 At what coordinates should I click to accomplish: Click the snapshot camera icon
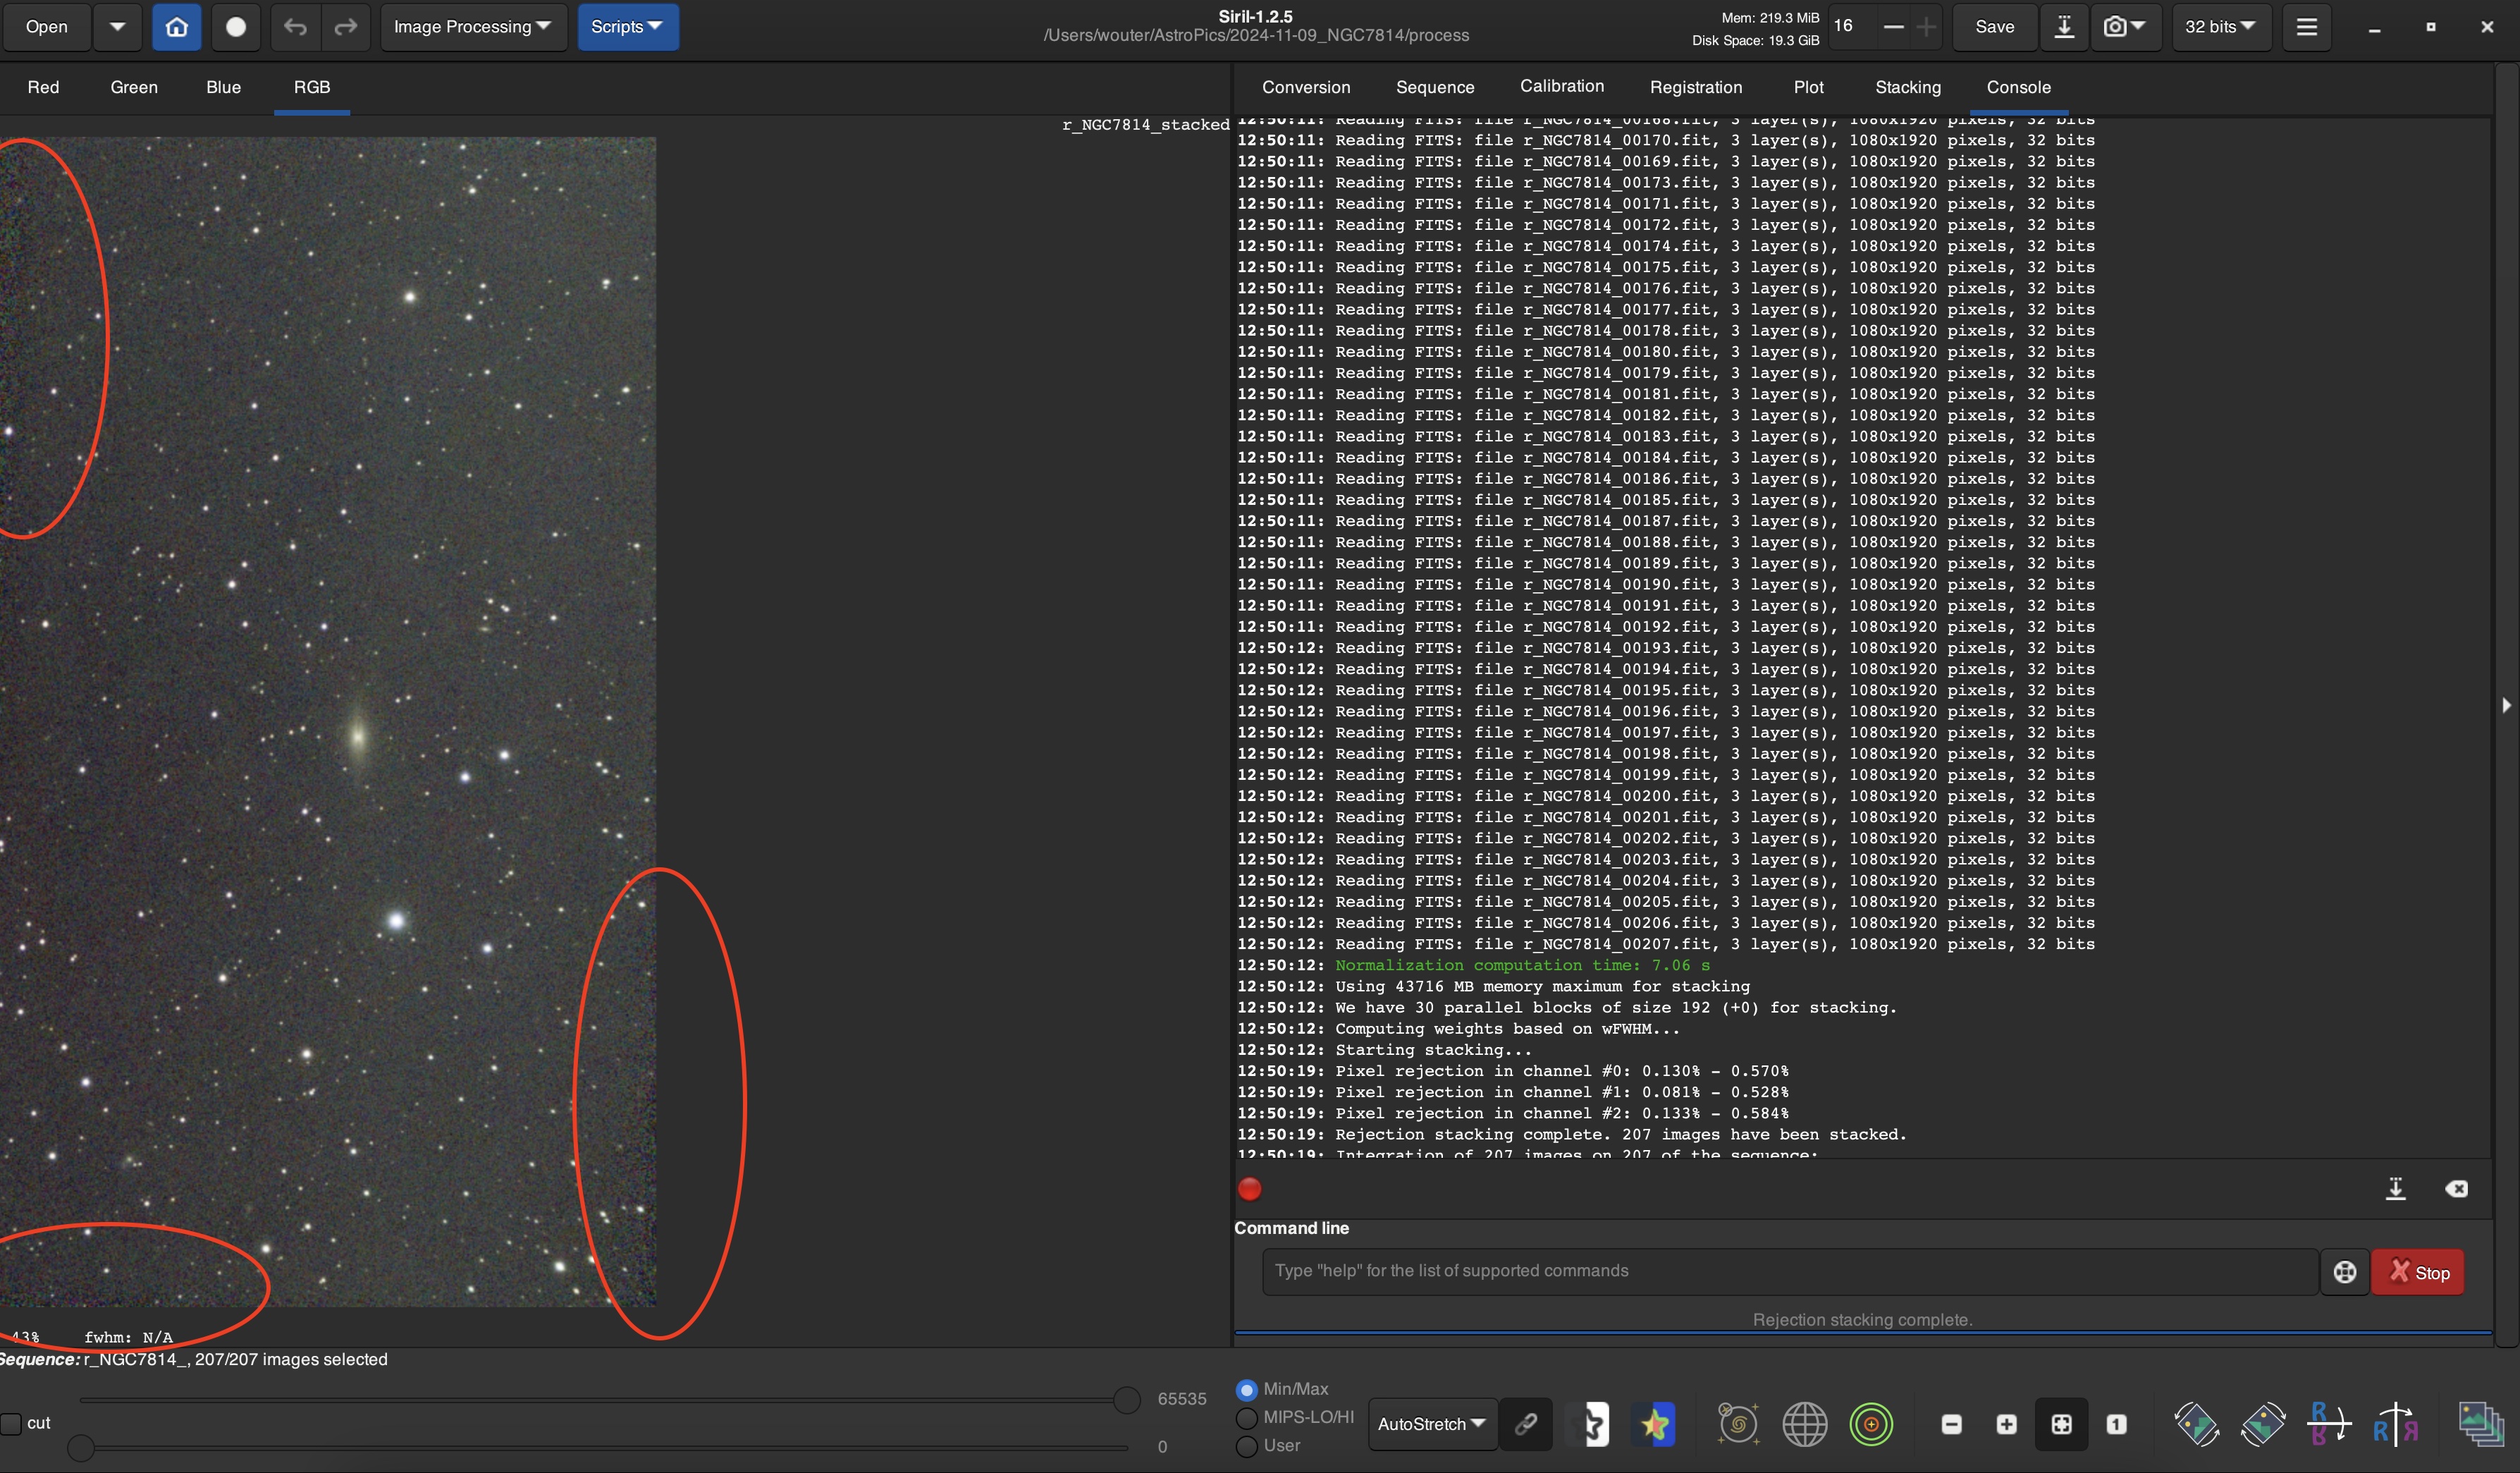pos(2114,27)
